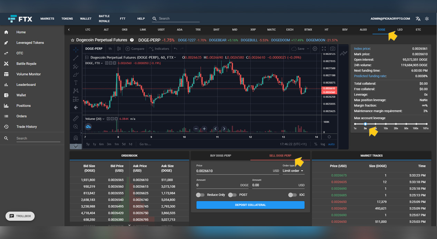Screen dimensions: 437x239
Task: Move chart right with chevron button
Action: 224,129
